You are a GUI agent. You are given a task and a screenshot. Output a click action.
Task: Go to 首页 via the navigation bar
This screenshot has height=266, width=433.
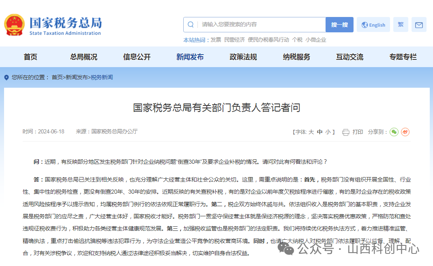coord(31,57)
